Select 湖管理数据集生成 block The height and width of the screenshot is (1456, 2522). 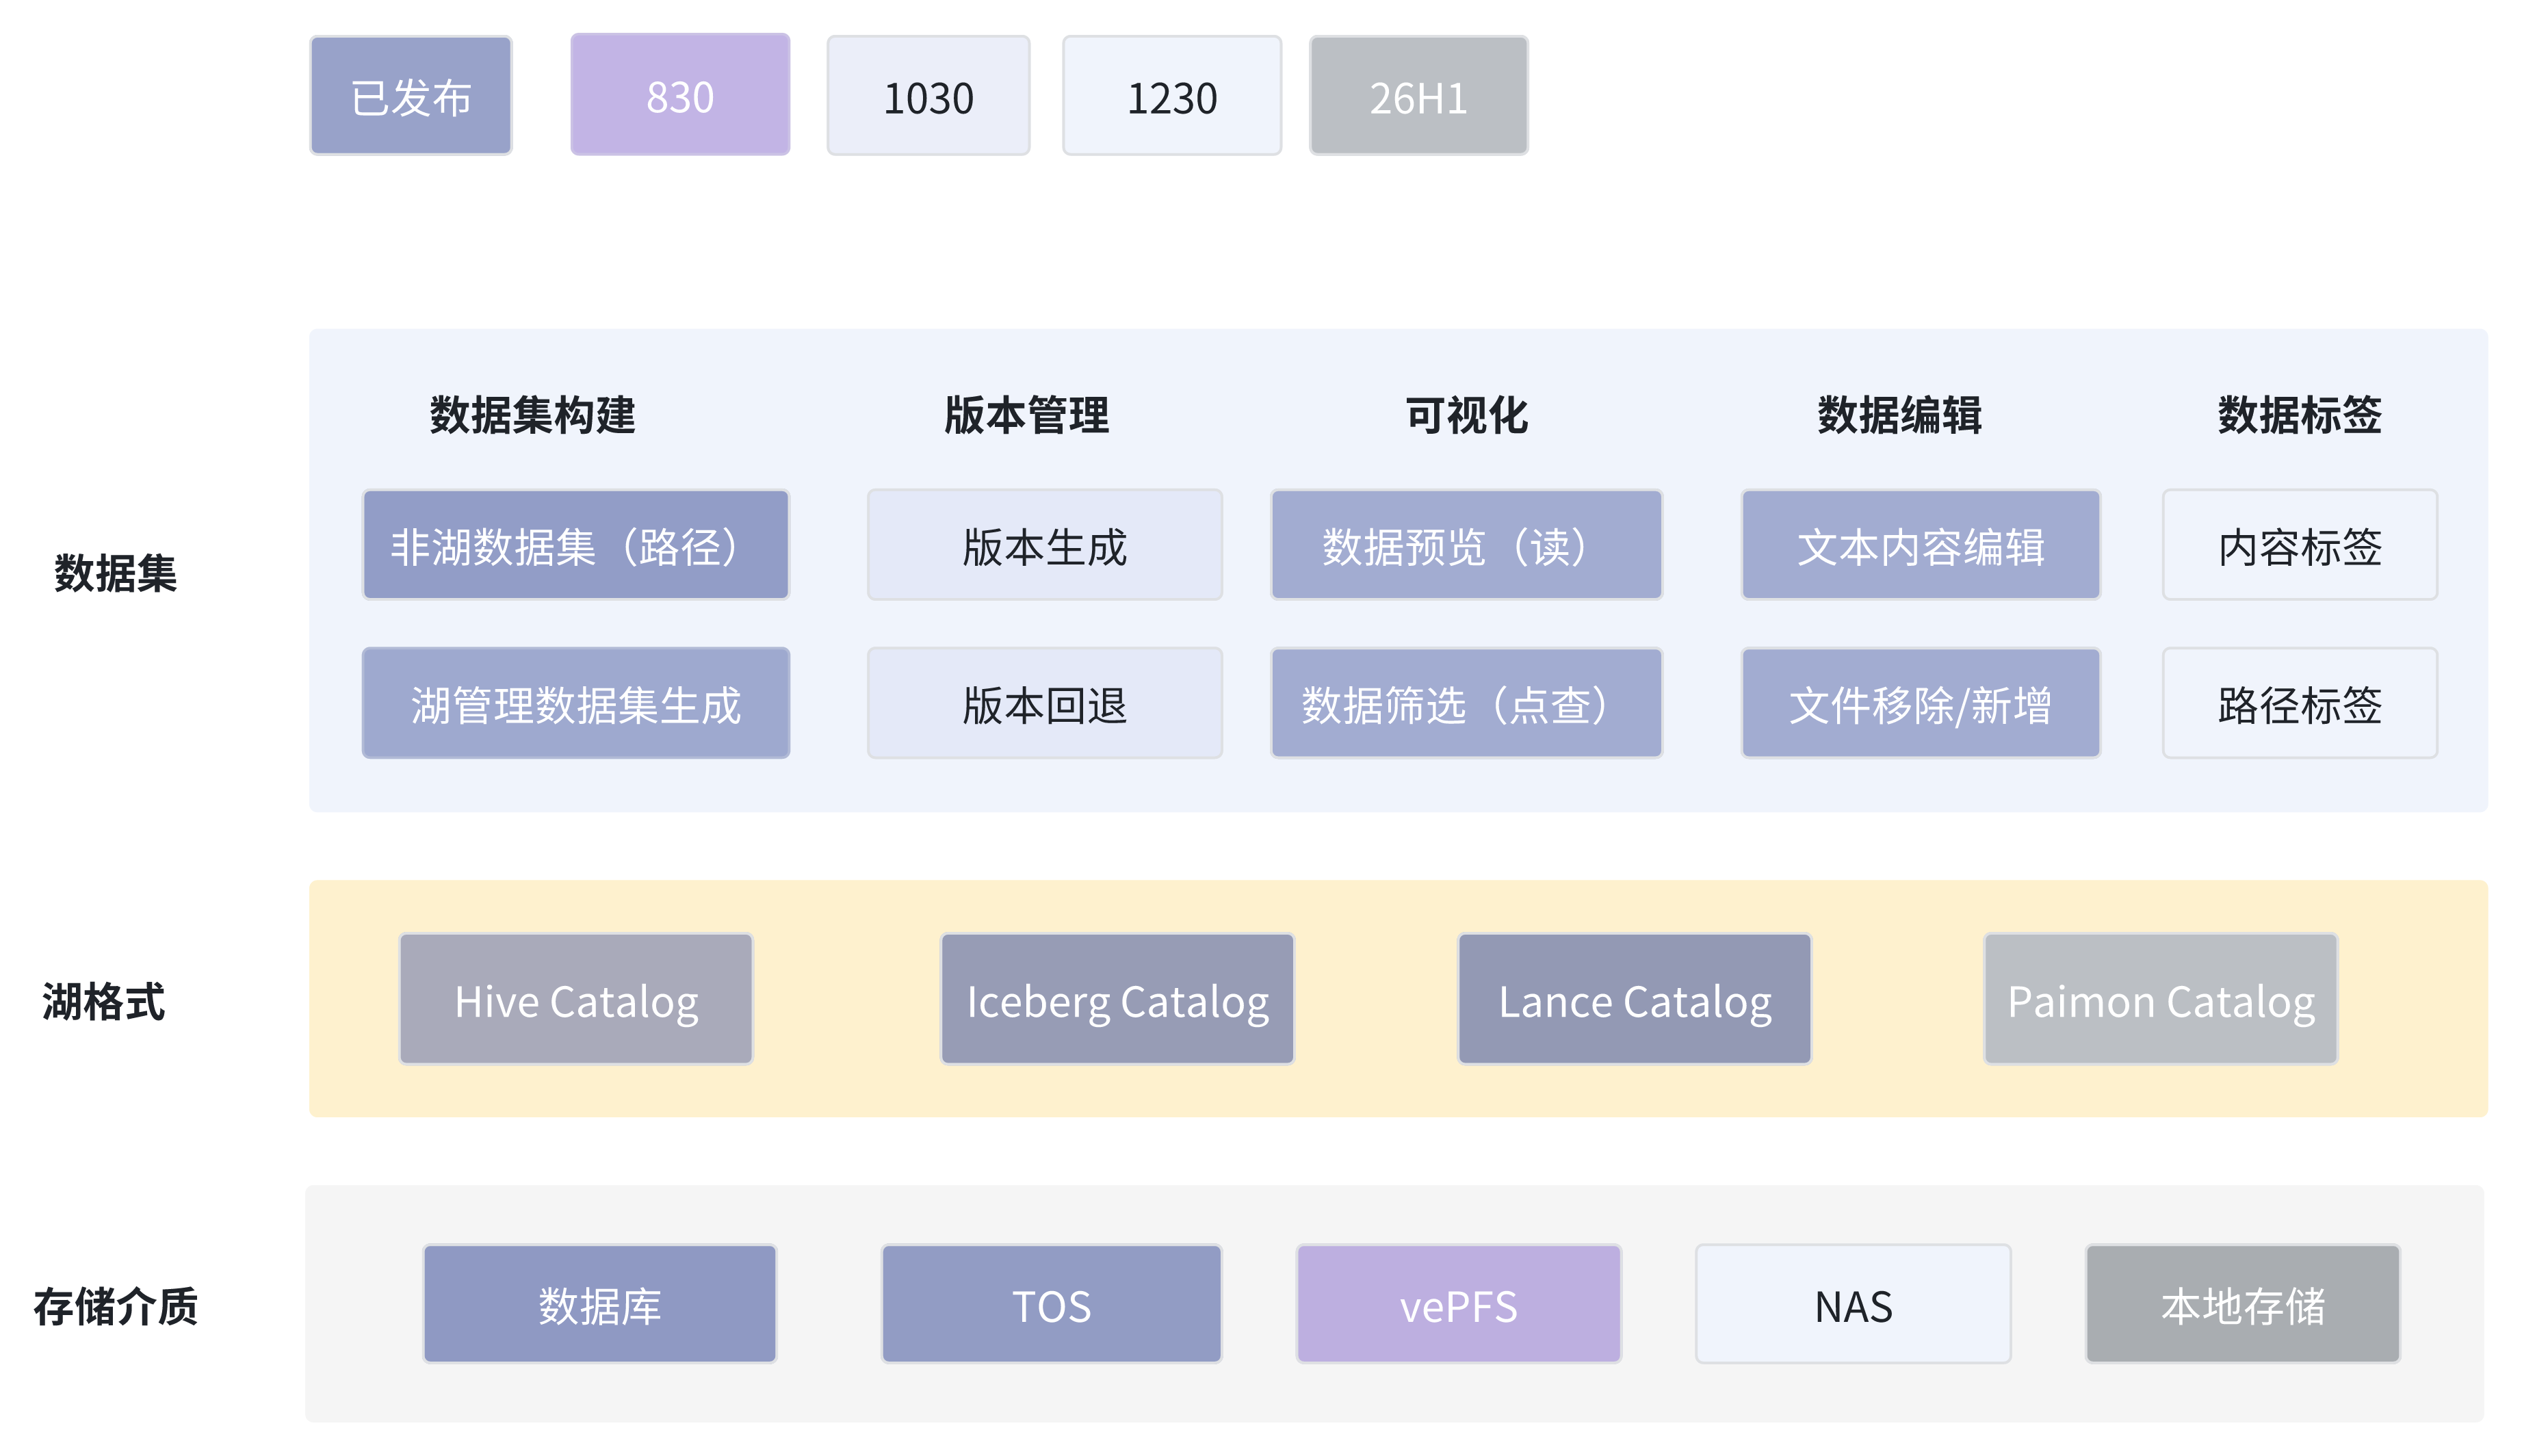pos(575,703)
